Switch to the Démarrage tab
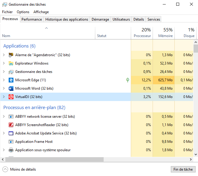 100,19
